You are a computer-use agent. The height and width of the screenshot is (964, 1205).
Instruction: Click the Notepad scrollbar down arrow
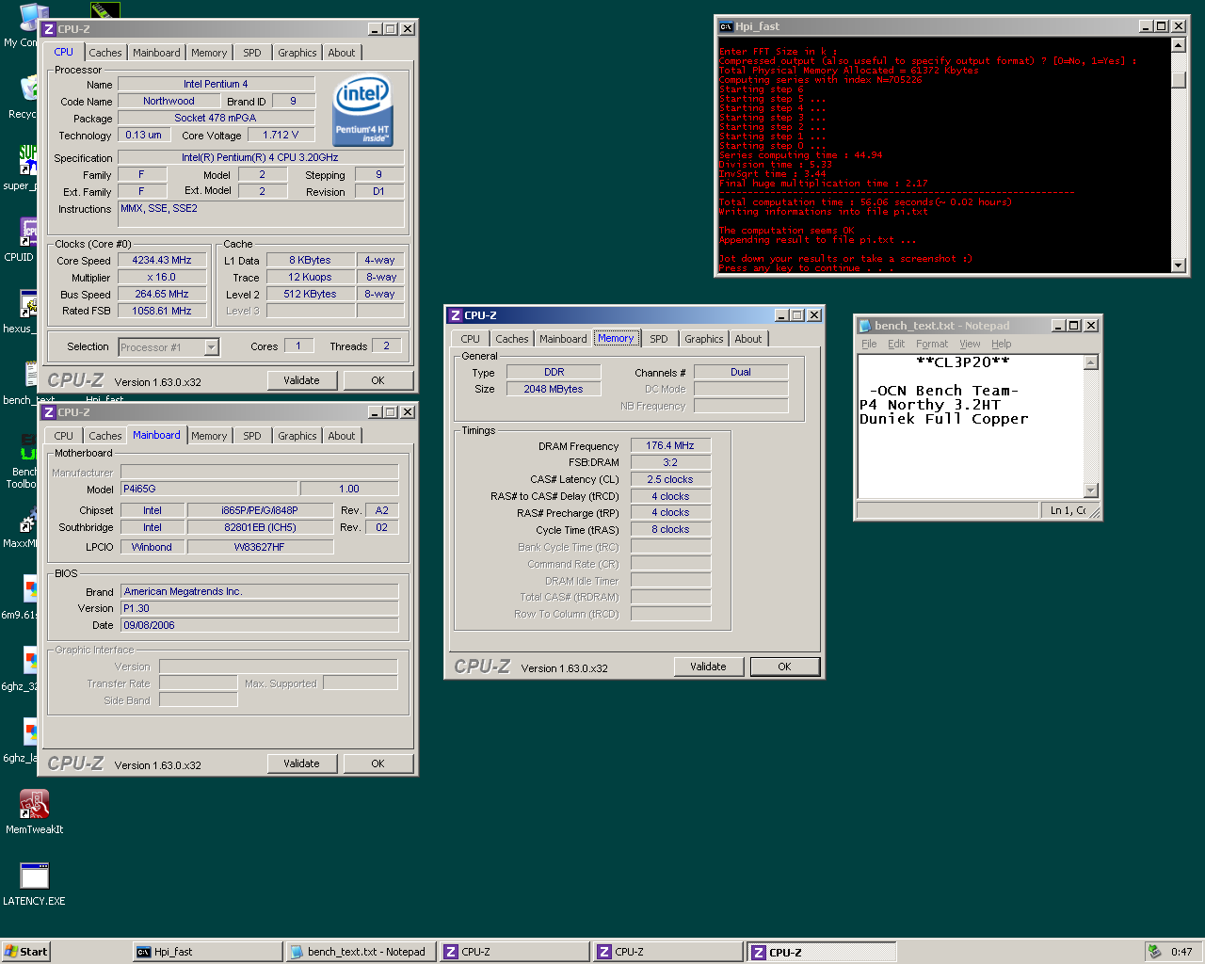1091,490
